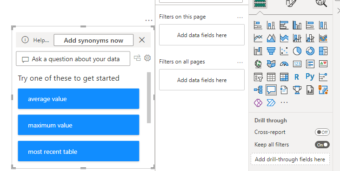Select the Stacked column chart visual
Viewport: 340px width, 171px height.
pyautogui.click(x=271, y=25)
